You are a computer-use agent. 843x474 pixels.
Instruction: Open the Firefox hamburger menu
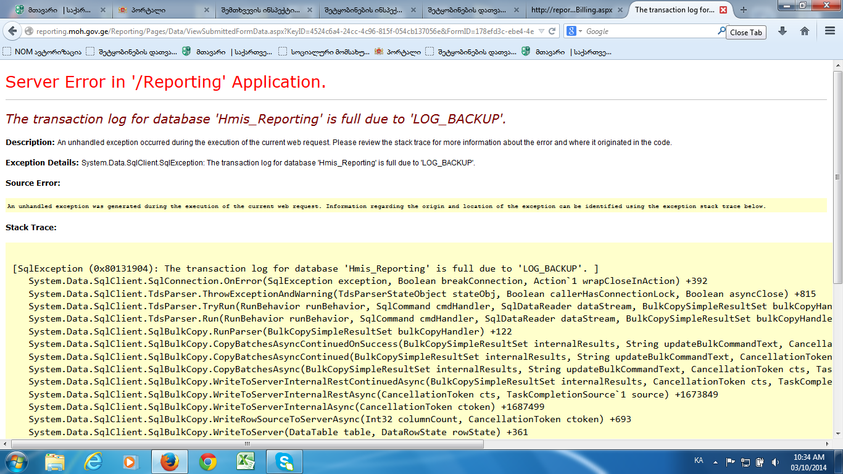click(830, 31)
